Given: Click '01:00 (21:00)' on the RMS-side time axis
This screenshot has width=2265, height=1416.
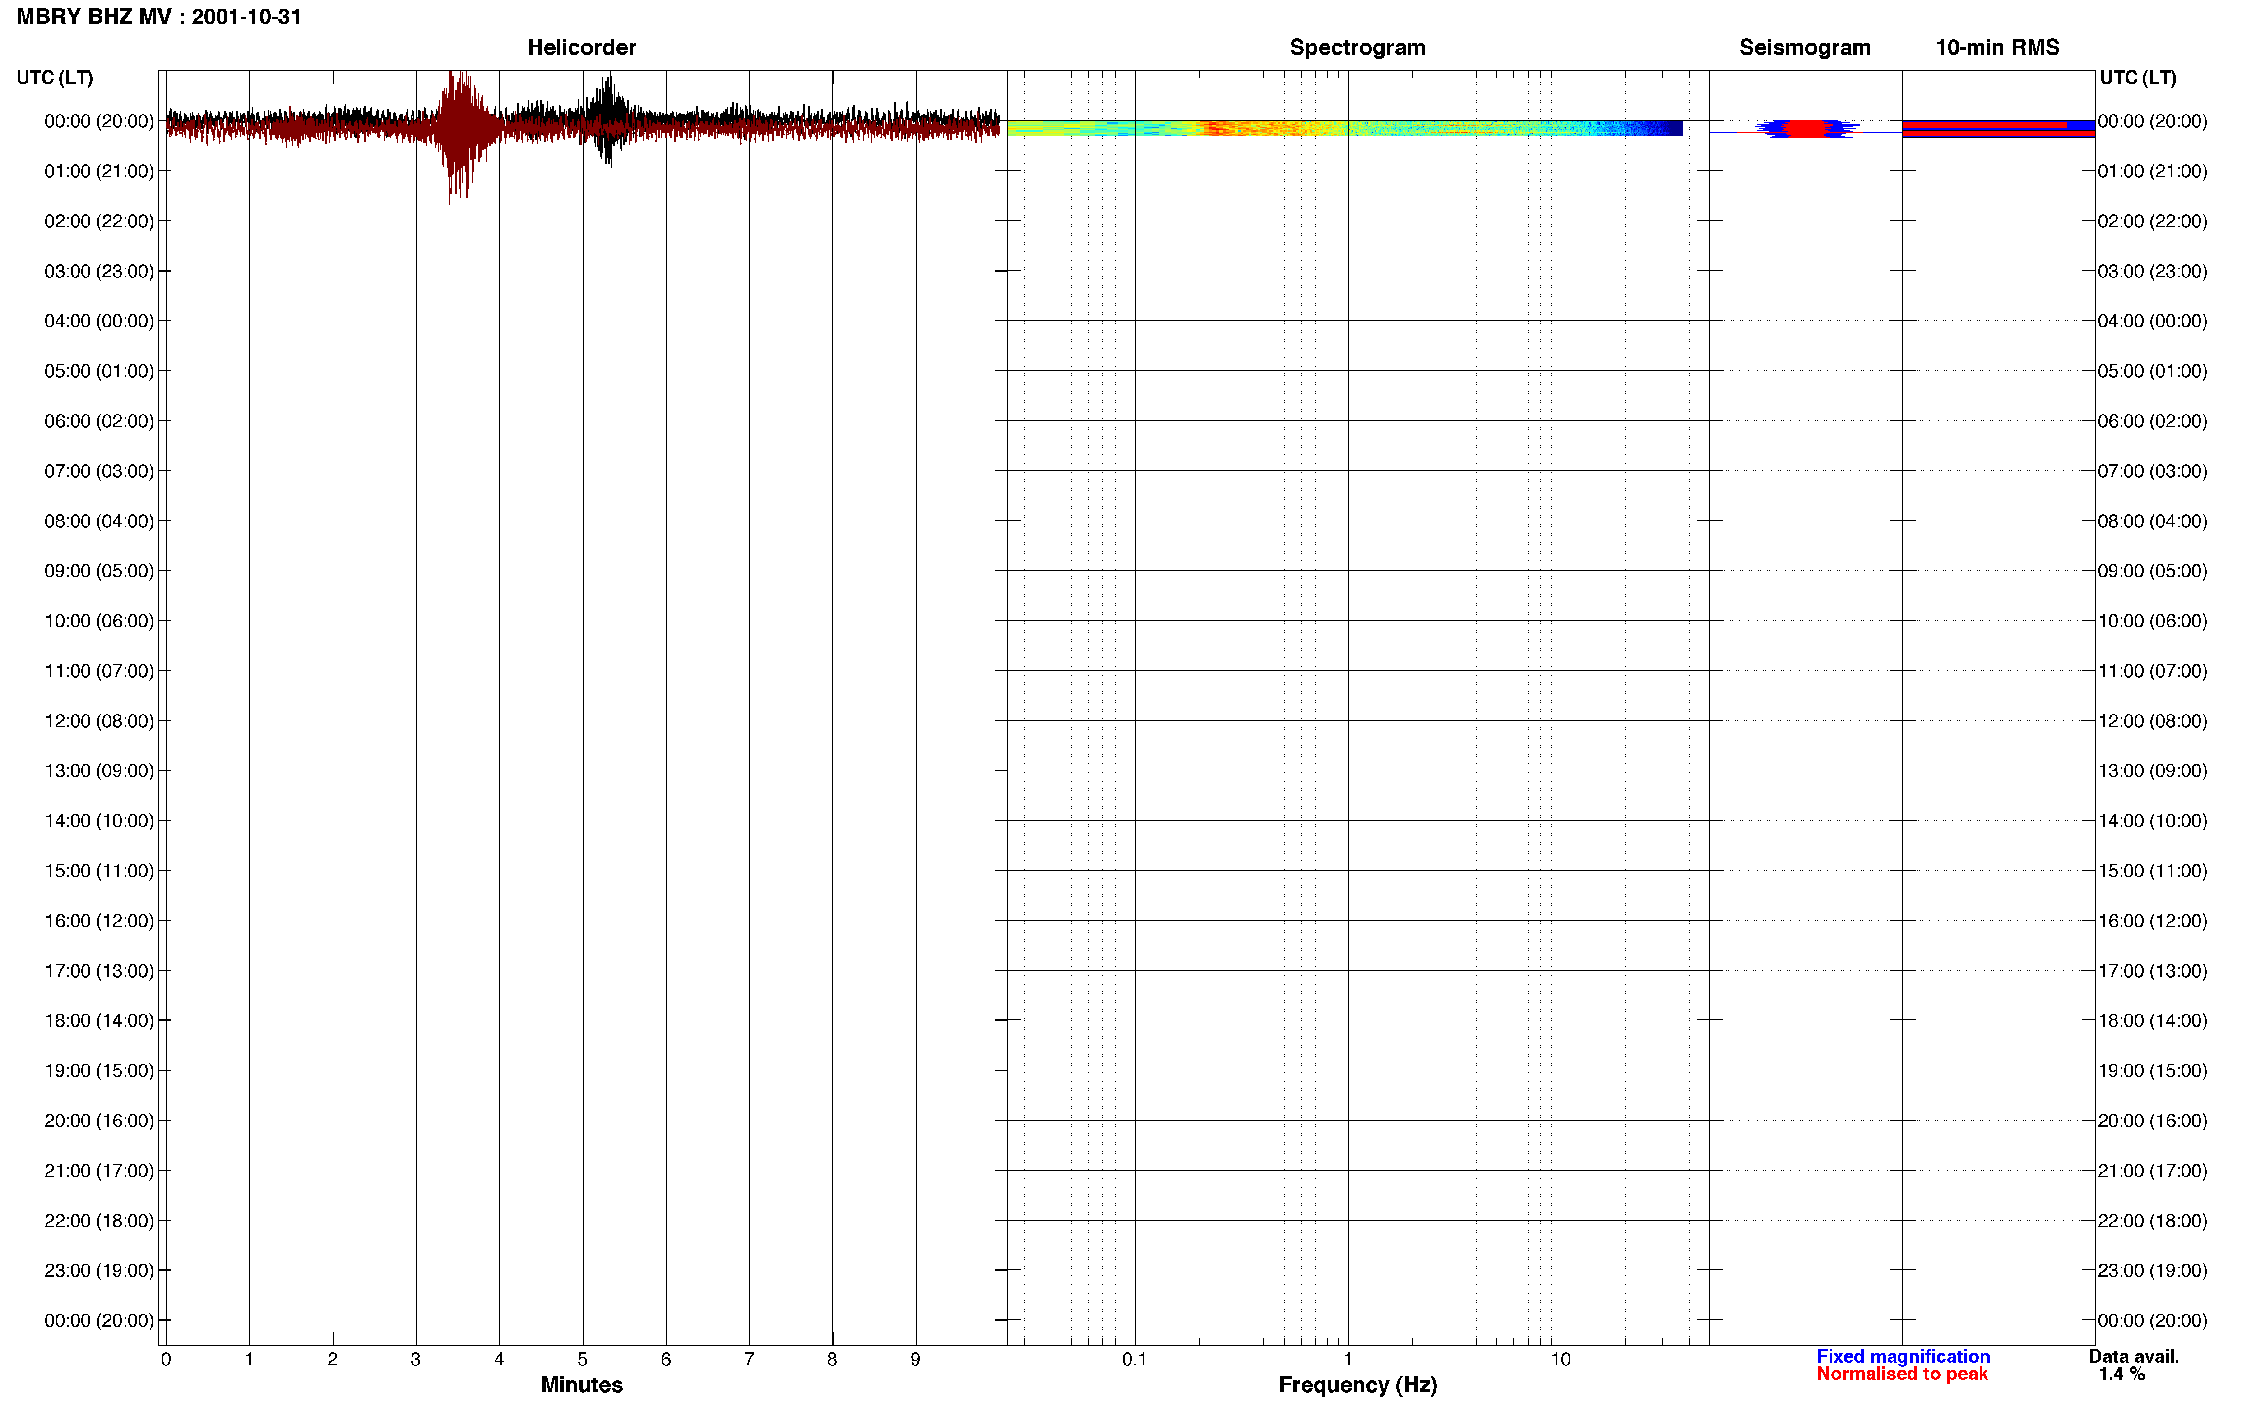Looking at the screenshot, I should tap(2153, 171).
